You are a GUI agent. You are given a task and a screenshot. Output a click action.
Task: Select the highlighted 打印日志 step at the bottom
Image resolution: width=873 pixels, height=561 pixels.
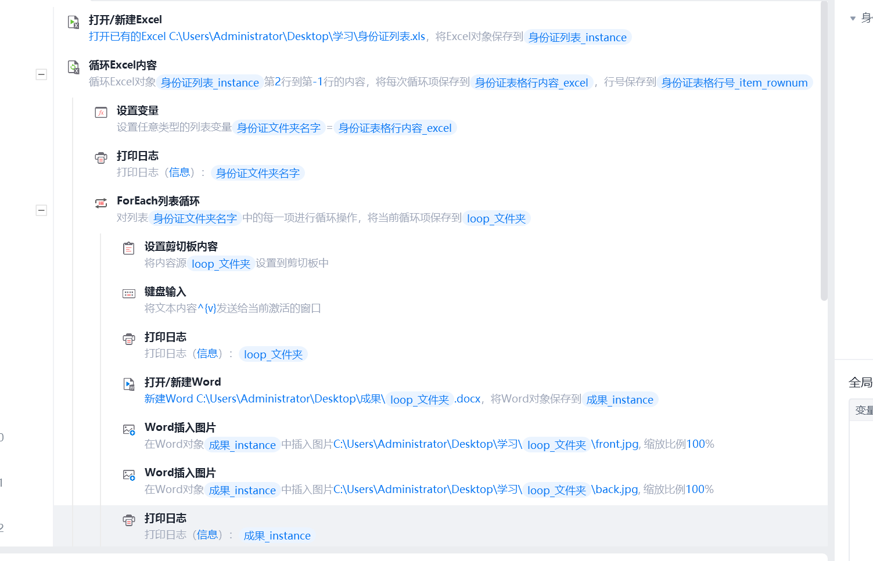(x=440, y=526)
